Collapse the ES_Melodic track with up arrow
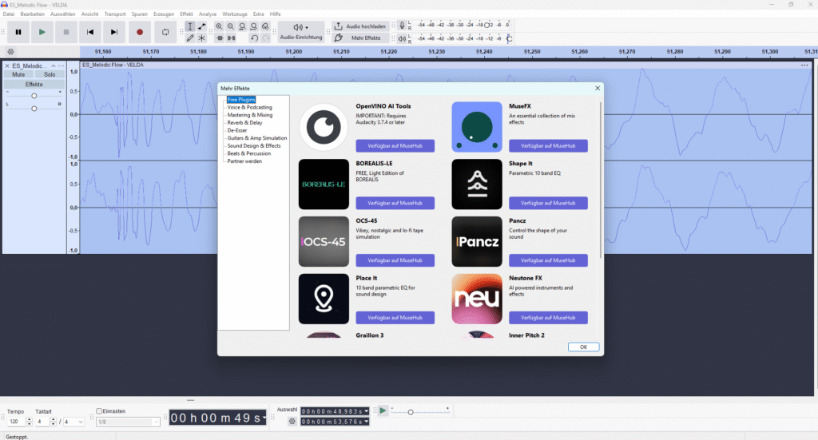The width and height of the screenshot is (818, 440). point(54,65)
